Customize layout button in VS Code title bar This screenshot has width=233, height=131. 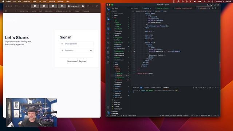tap(218, 5)
